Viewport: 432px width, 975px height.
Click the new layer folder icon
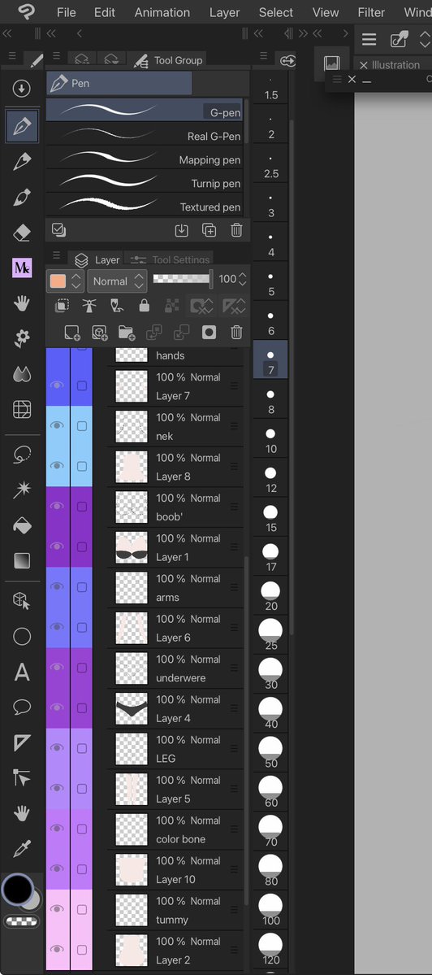pyautogui.click(x=127, y=333)
